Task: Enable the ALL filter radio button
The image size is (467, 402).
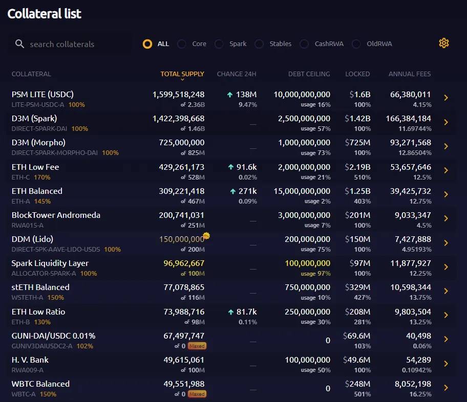Action: 147,44
